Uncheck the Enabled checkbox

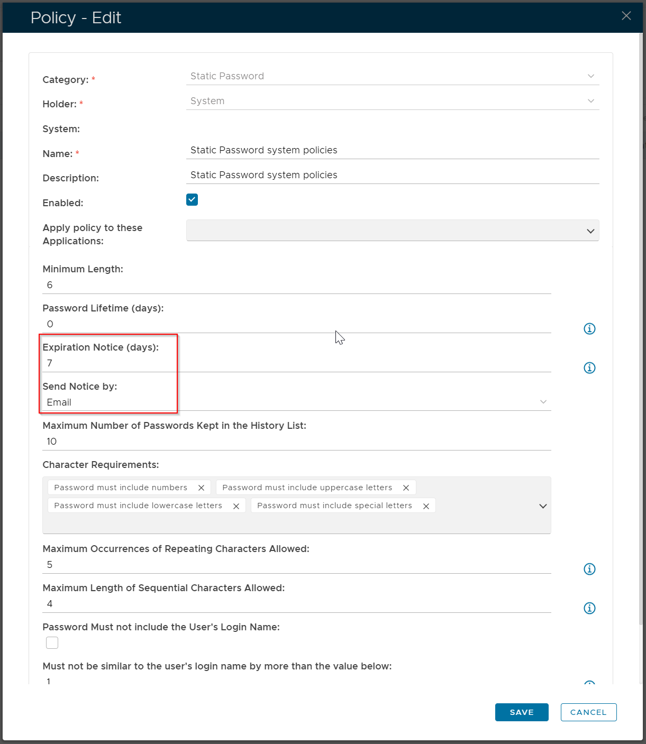click(192, 200)
